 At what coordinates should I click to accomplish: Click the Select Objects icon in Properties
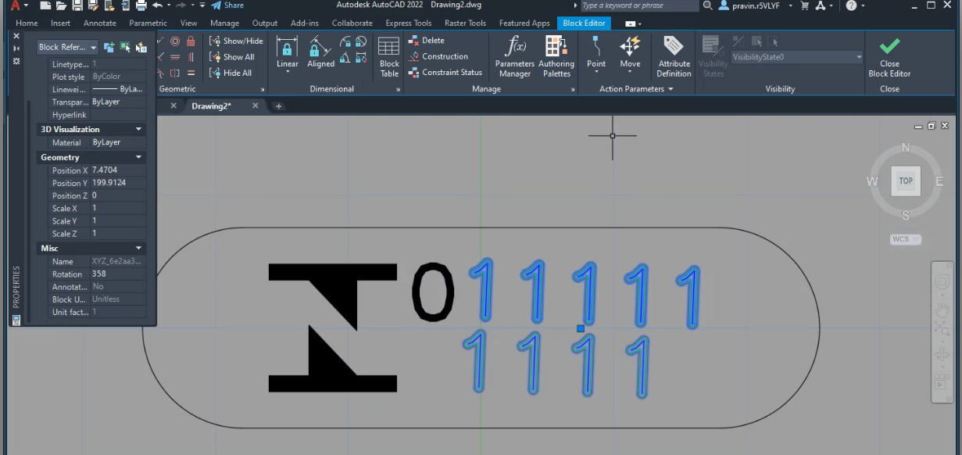(x=125, y=48)
